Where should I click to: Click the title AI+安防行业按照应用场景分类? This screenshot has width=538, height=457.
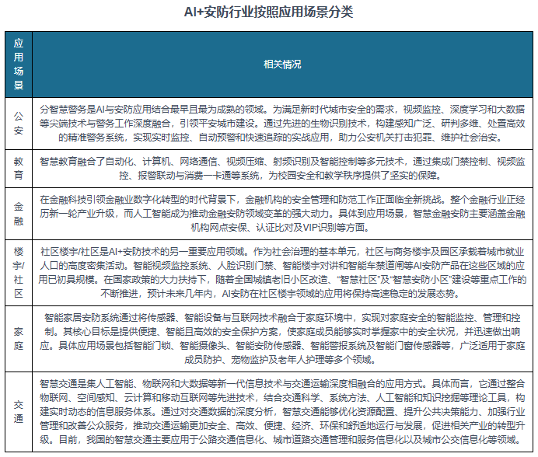pyautogui.click(x=267, y=12)
